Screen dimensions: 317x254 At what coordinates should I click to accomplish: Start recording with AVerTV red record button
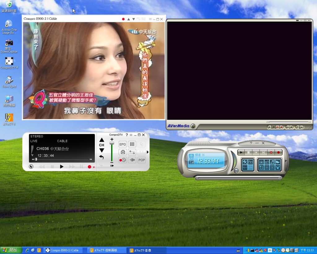[x=278, y=152]
